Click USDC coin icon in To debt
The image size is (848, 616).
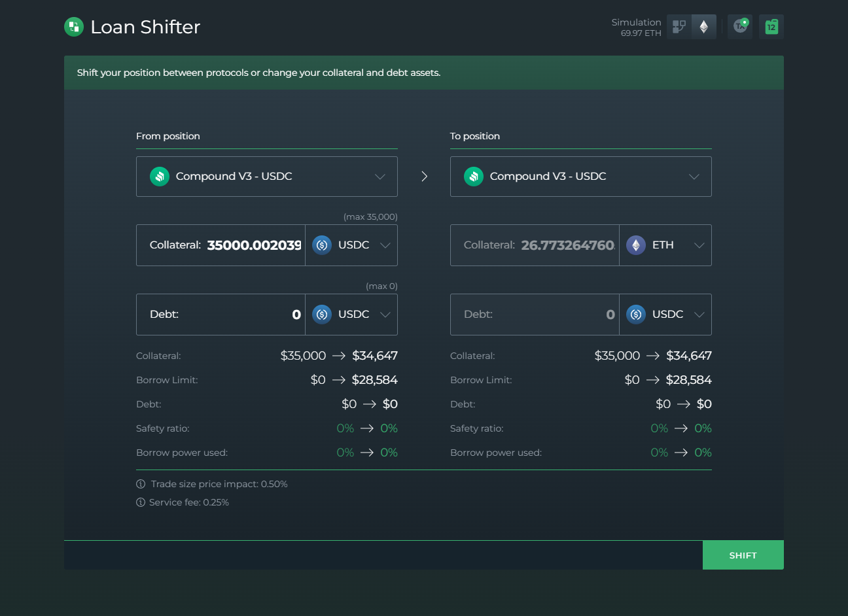pos(636,315)
